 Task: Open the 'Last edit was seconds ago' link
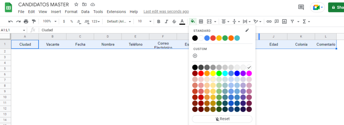[x=166, y=12]
